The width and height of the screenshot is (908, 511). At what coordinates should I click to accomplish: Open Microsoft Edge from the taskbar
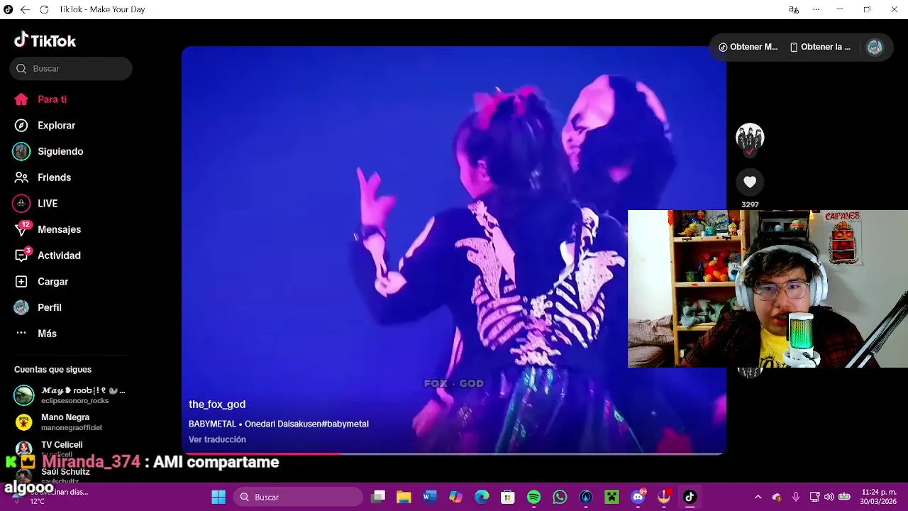click(x=482, y=497)
